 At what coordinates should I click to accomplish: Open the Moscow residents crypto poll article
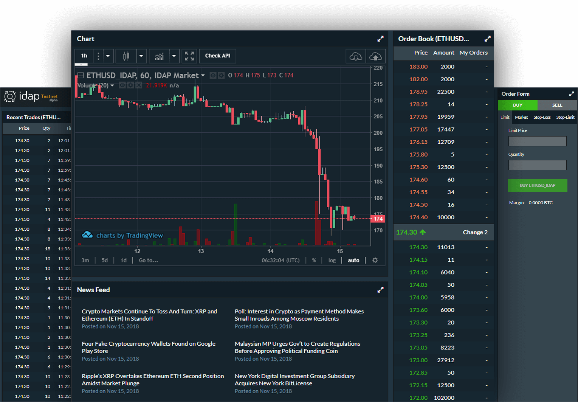(x=299, y=315)
